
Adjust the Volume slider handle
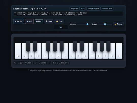87,24
